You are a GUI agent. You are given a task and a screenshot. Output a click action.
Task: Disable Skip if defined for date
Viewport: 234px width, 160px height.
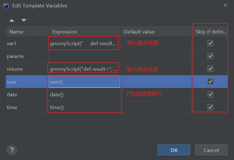[x=211, y=94]
